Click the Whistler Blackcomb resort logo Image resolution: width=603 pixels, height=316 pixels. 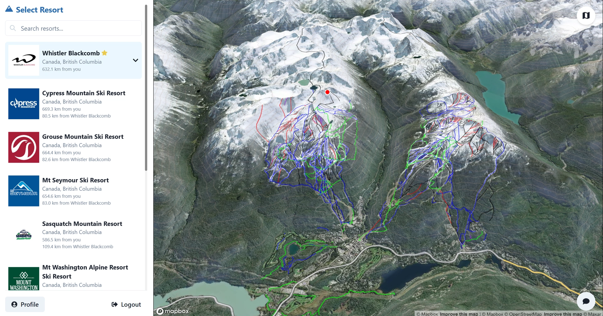pyautogui.click(x=24, y=60)
